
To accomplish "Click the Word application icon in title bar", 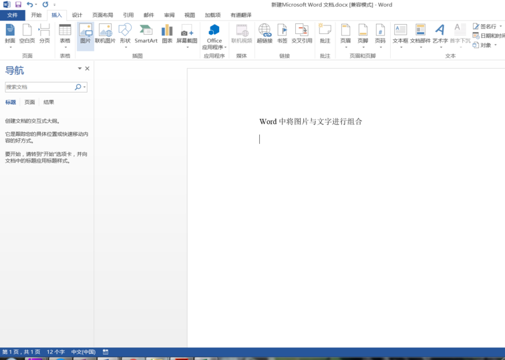I will pos(7,5).
